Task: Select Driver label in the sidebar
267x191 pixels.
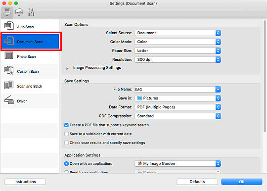Action: (22, 101)
